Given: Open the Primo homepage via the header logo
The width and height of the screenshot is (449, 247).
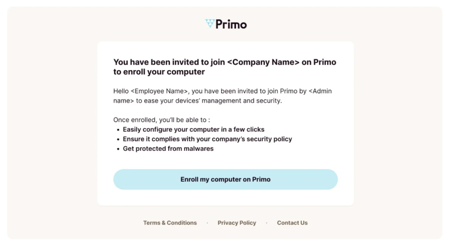Looking at the screenshot, I should [x=226, y=24].
